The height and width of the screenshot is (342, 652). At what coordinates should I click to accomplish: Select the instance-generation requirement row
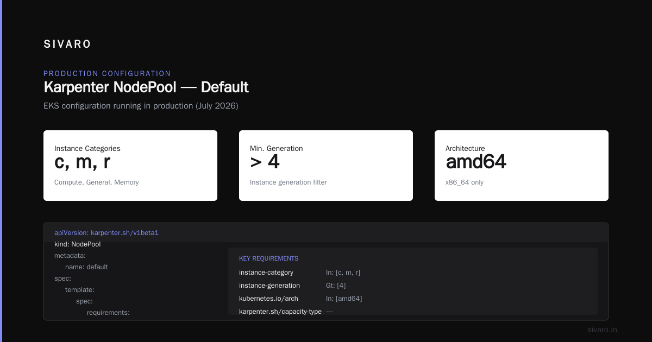click(413, 286)
